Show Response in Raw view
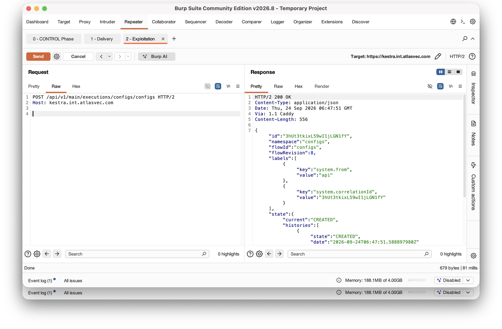 [278, 86]
